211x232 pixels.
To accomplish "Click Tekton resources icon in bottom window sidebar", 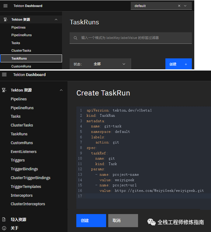I will 4,90.
